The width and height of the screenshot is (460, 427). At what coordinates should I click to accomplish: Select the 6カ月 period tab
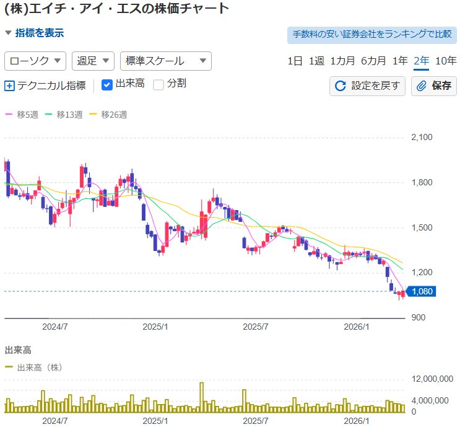coord(373,61)
